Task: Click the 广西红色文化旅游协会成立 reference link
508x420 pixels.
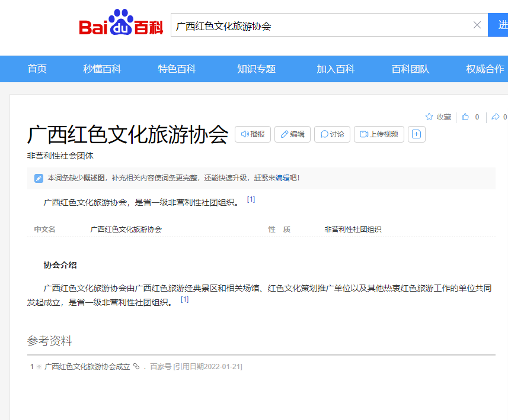Action: [x=87, y=367]
